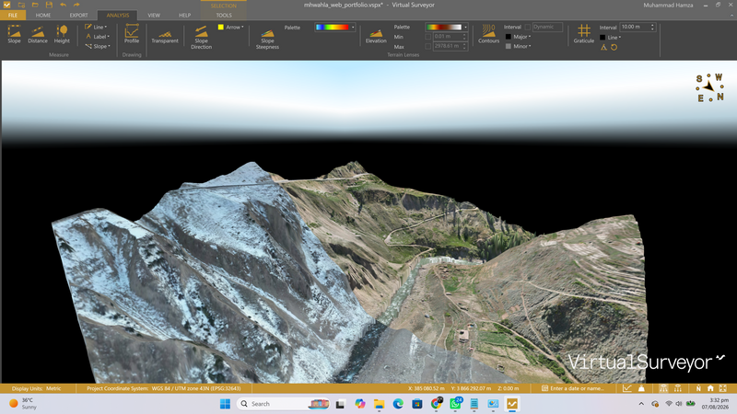Turn on the Graticule lens

pyautogui.click(x=584, y=34)
